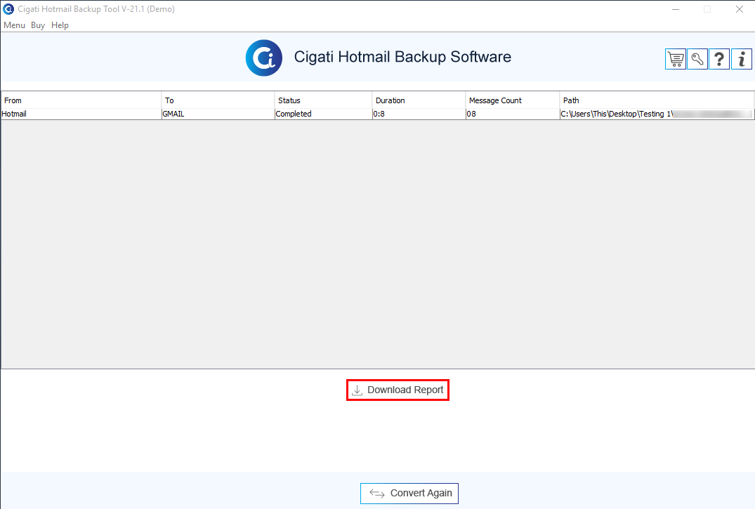Click the shopping cart buy icon
755x509 pixels.
pos(676,59)
